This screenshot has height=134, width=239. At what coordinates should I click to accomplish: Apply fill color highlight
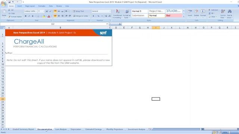(x=44, y=16)
